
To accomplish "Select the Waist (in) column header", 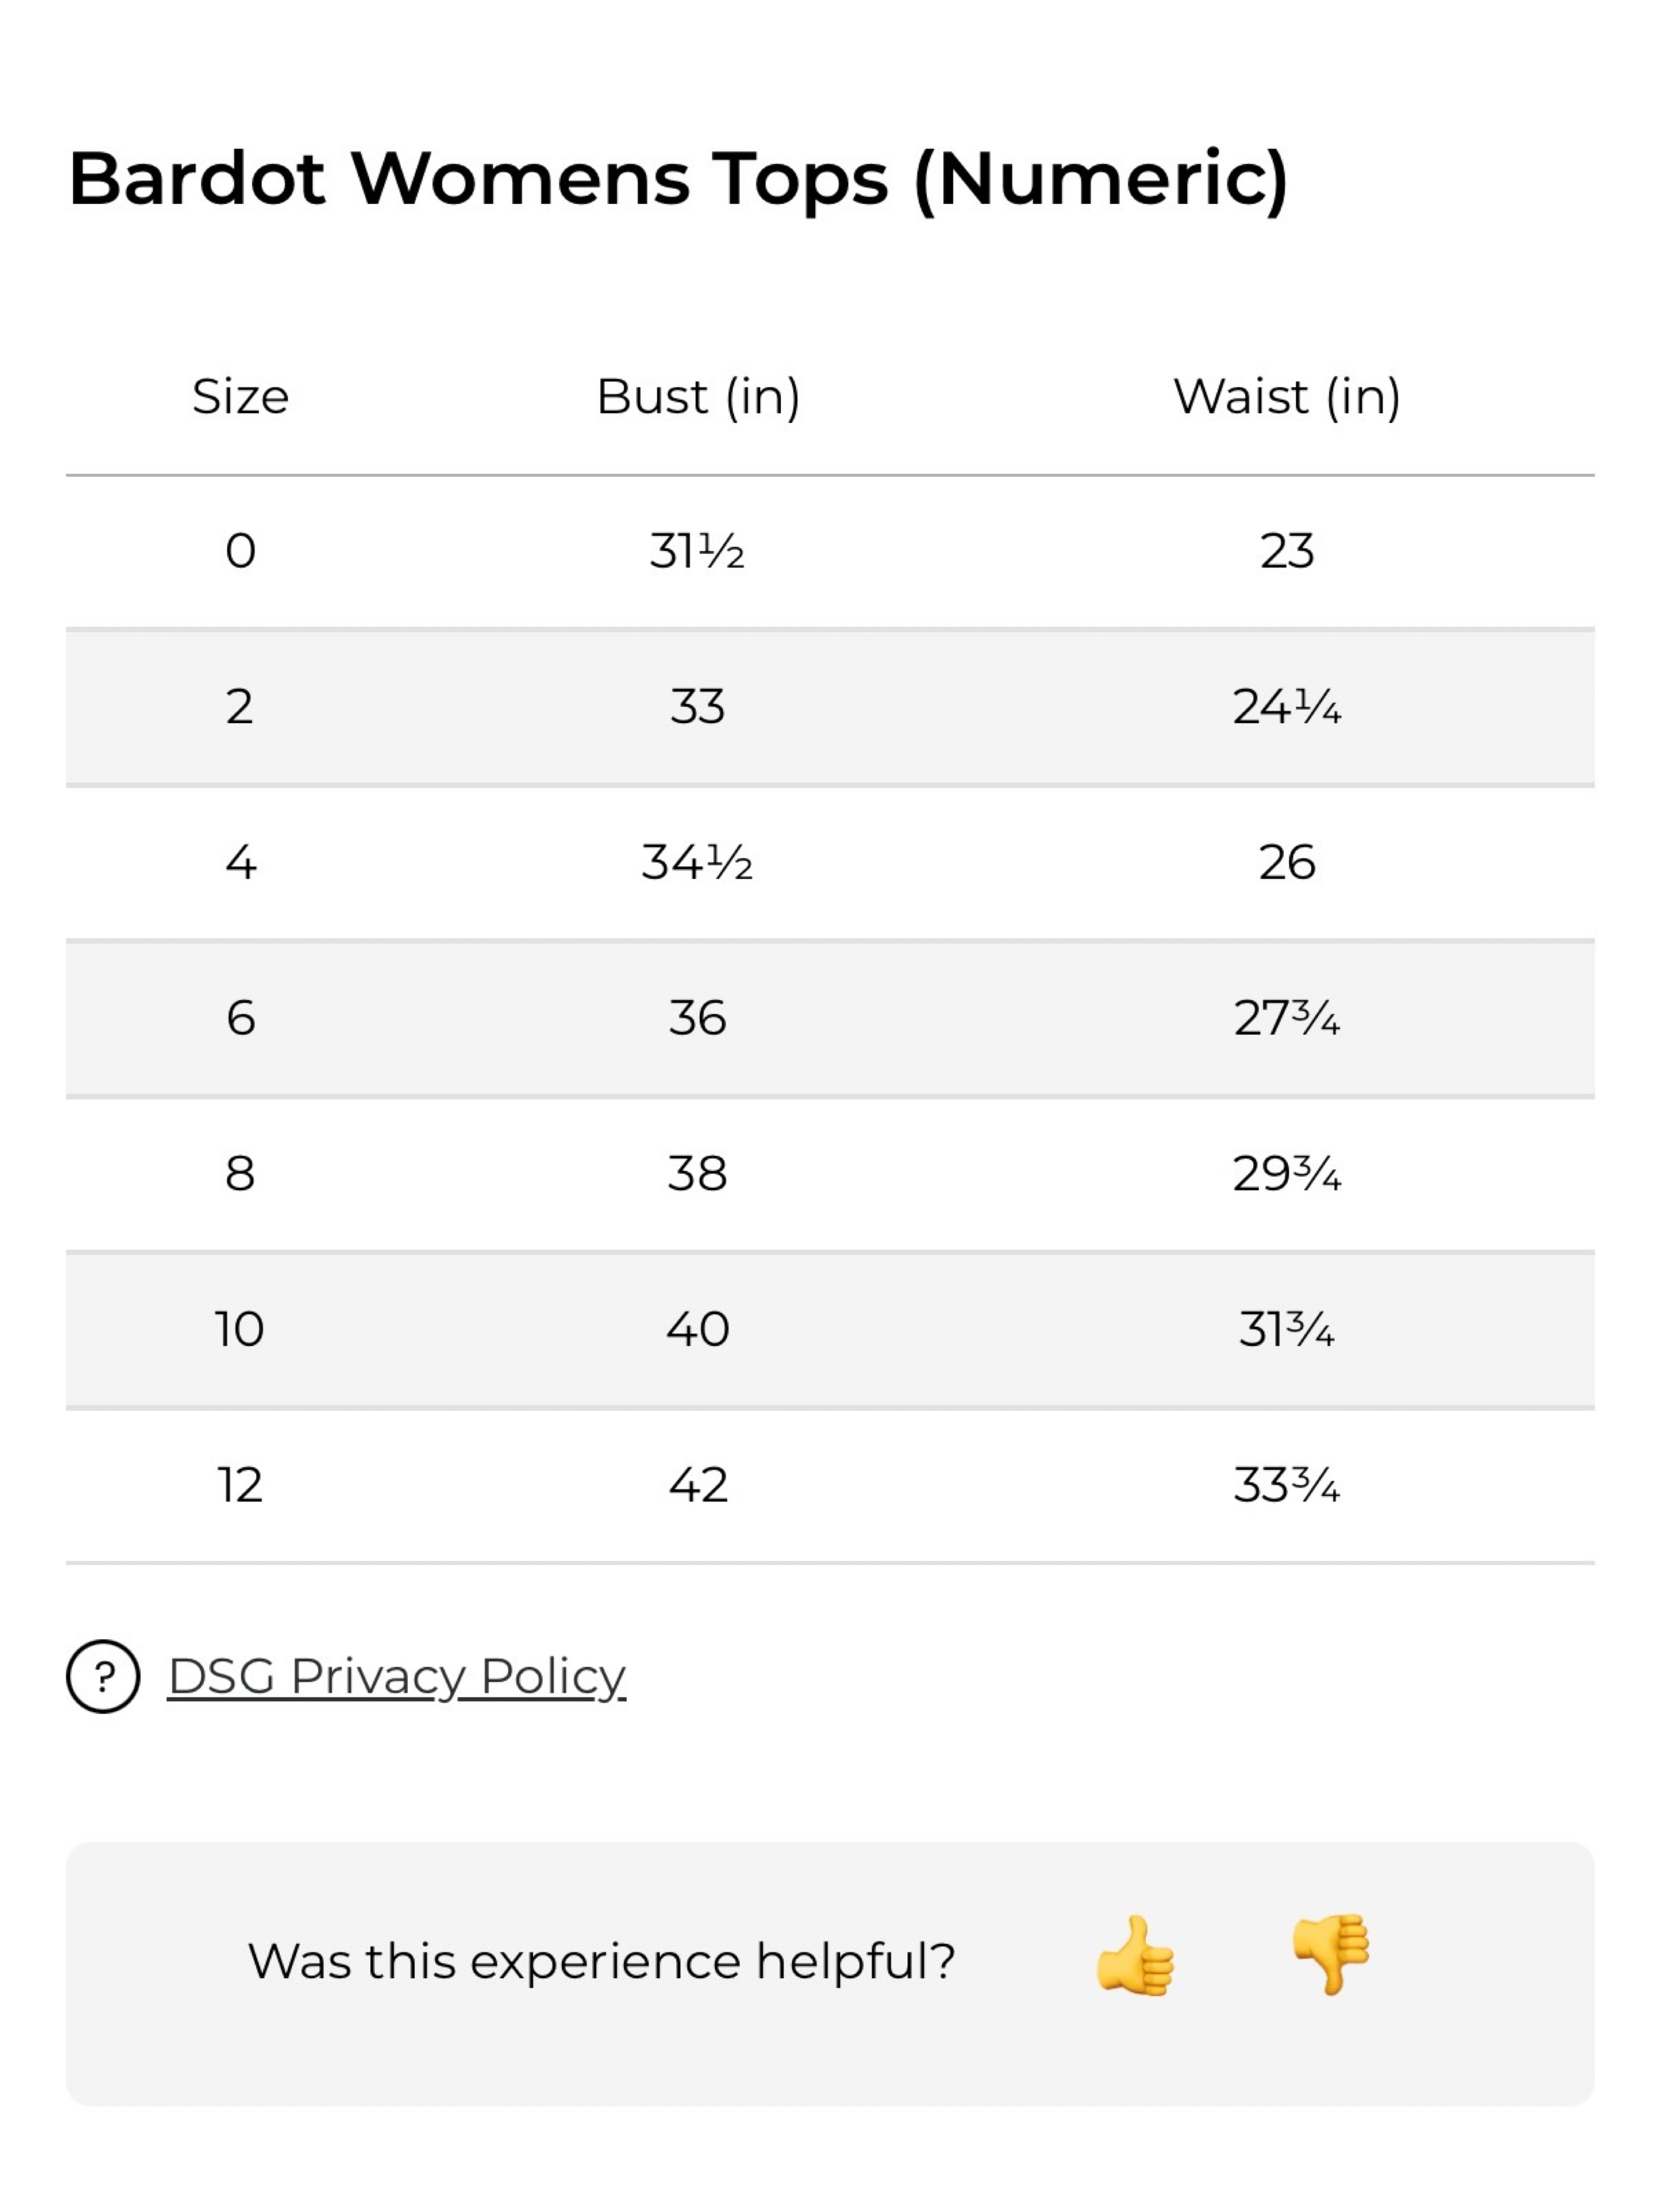I will coord(1287,397).
